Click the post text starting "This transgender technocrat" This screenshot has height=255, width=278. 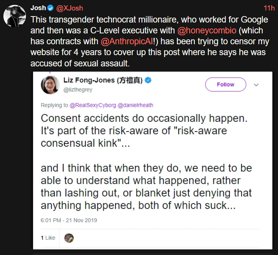(149, 41)
